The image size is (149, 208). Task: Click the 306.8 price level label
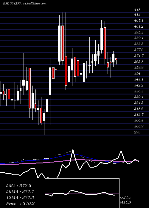(139, 120)
